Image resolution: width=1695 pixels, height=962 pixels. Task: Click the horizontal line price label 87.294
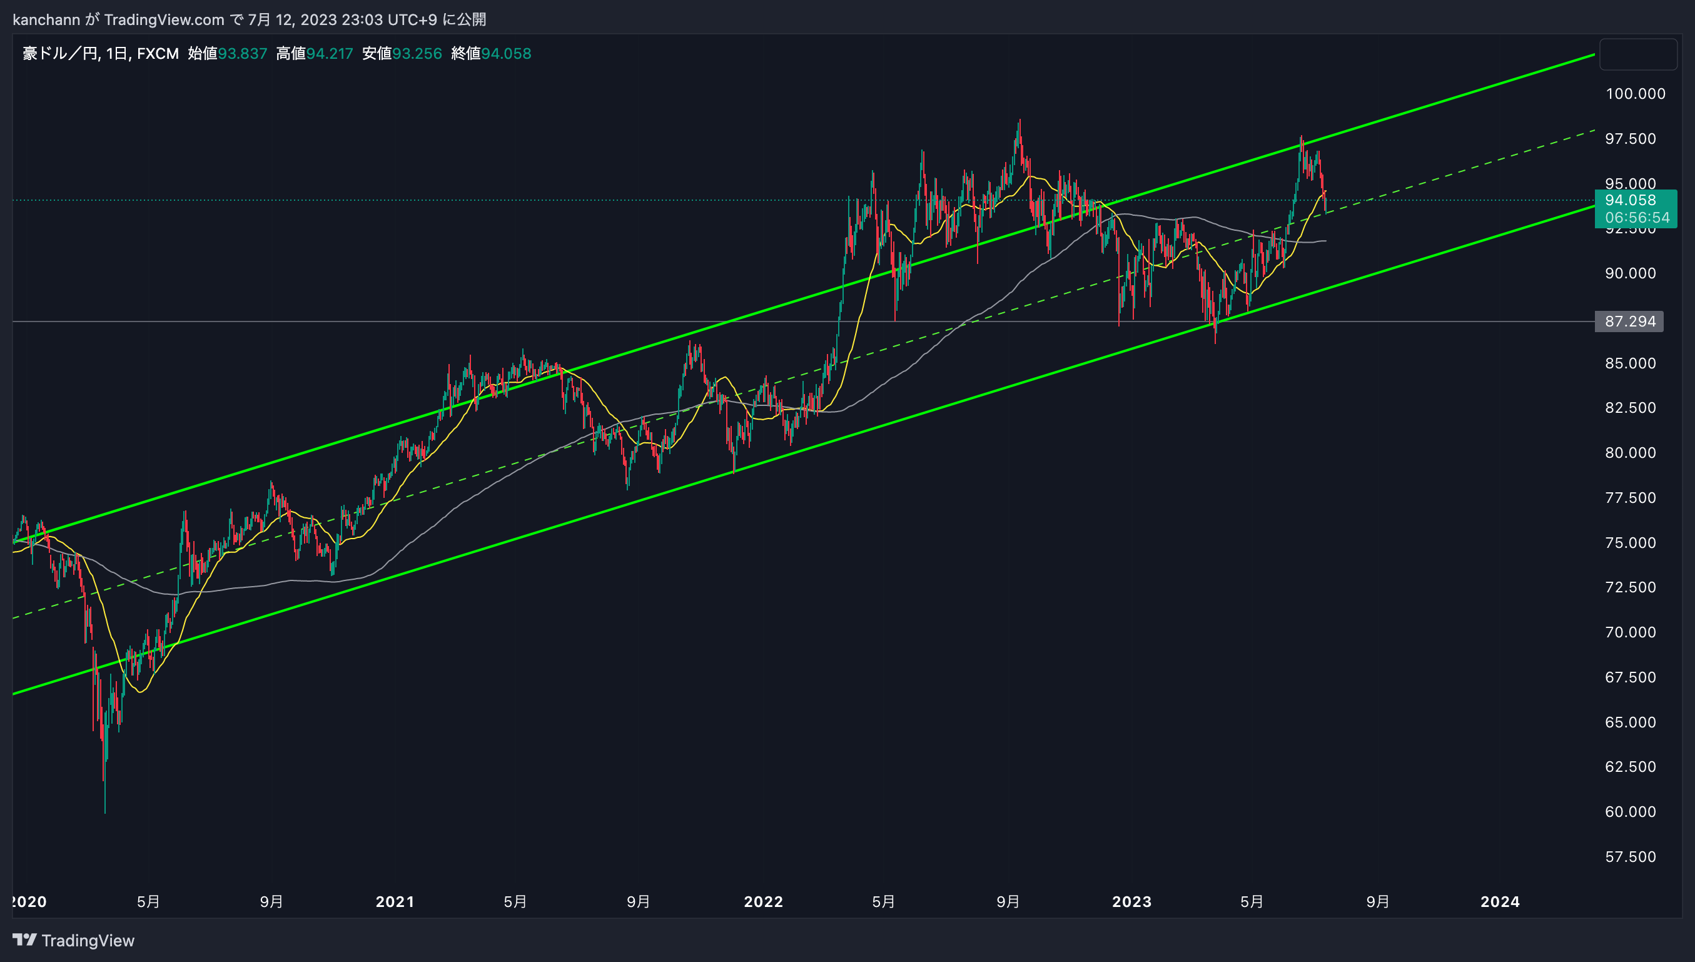pos(1629,322)
